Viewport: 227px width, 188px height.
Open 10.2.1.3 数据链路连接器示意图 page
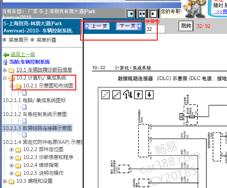37,128
